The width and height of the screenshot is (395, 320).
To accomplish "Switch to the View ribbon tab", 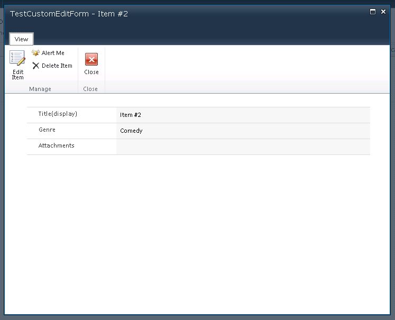I will [x=21, y=39].
